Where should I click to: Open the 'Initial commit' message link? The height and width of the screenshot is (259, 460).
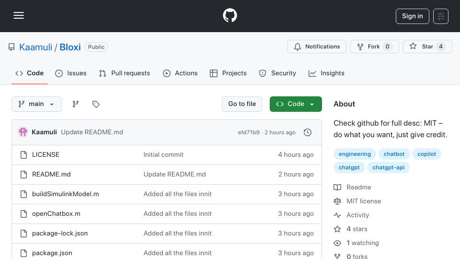click(x=163, y=155)
